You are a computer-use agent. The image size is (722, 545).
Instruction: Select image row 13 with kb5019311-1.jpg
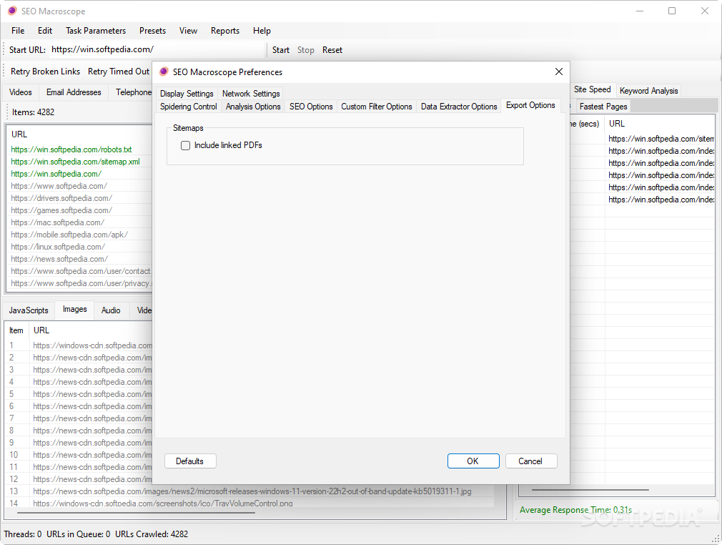click(249, 491)
